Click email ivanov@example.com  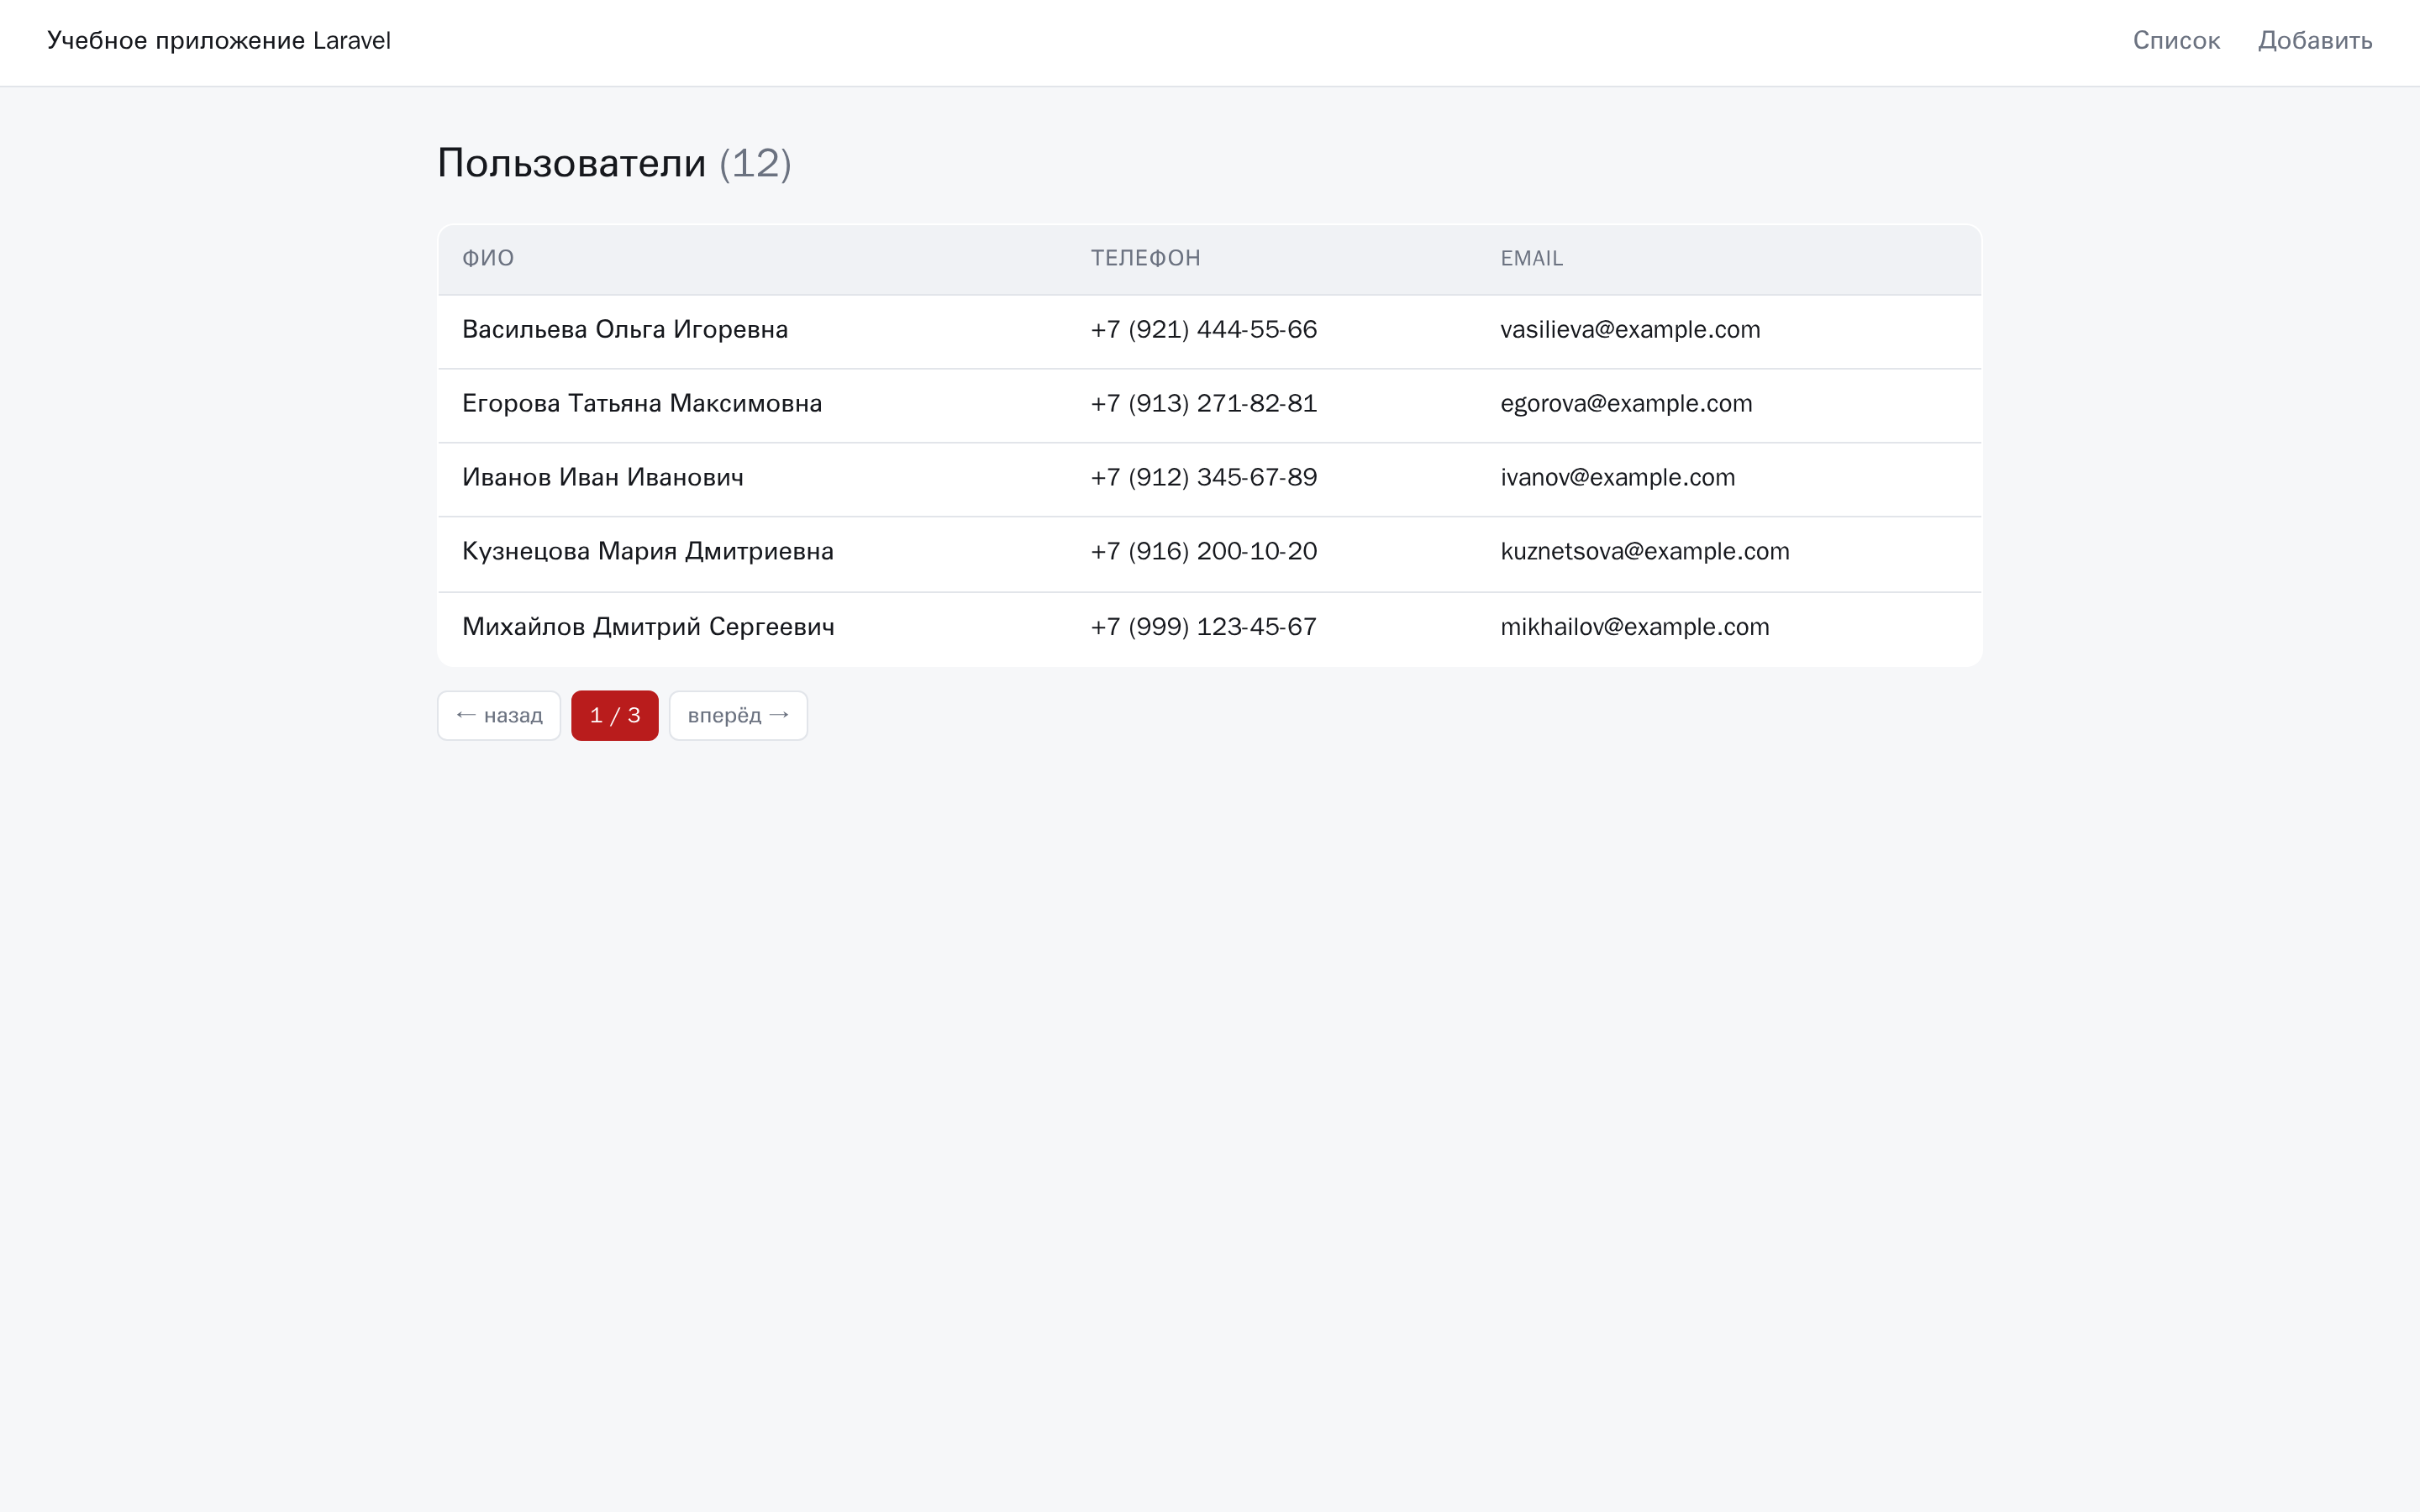pyautogui.click(x=1618, y=478)
